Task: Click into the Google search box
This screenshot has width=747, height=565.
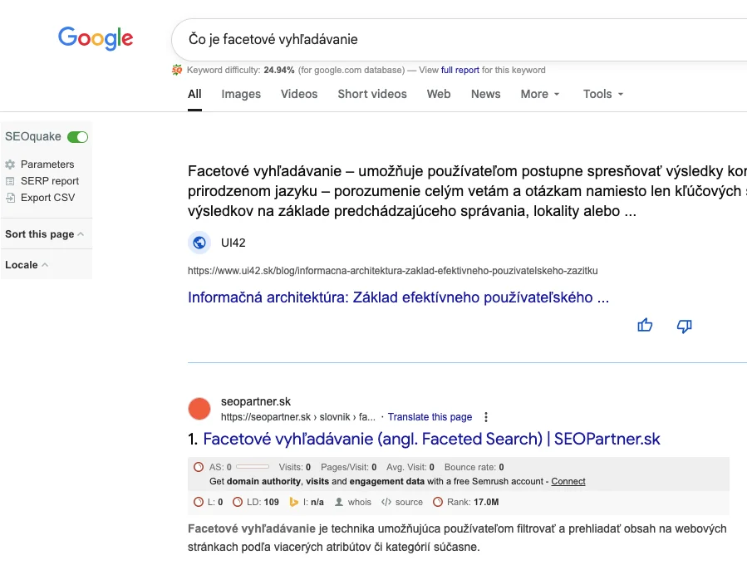Action: (457, 39)
